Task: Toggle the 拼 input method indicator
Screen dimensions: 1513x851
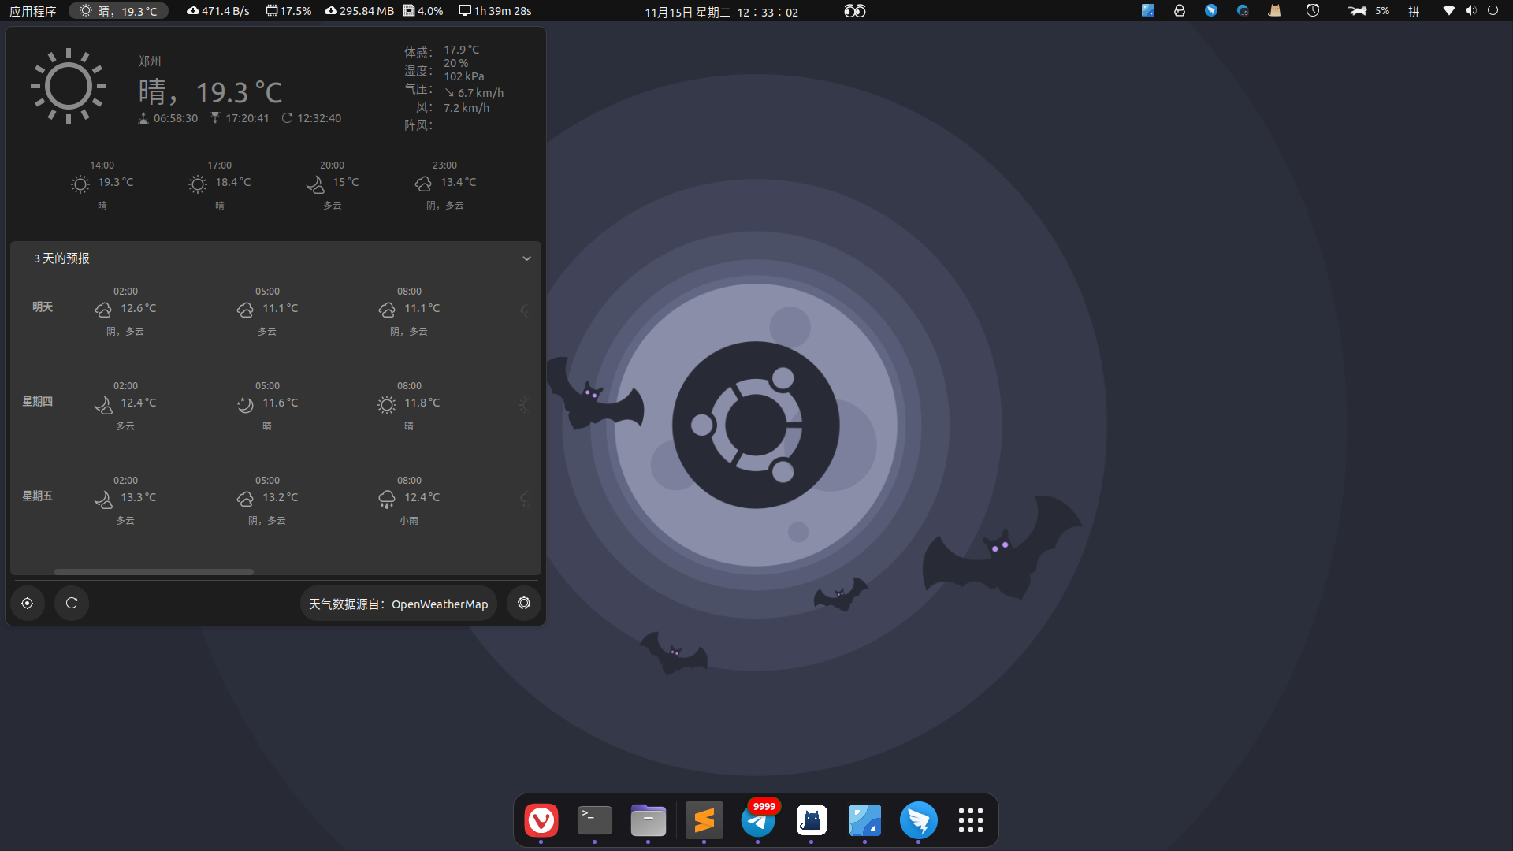Action: pos(1414,11)
